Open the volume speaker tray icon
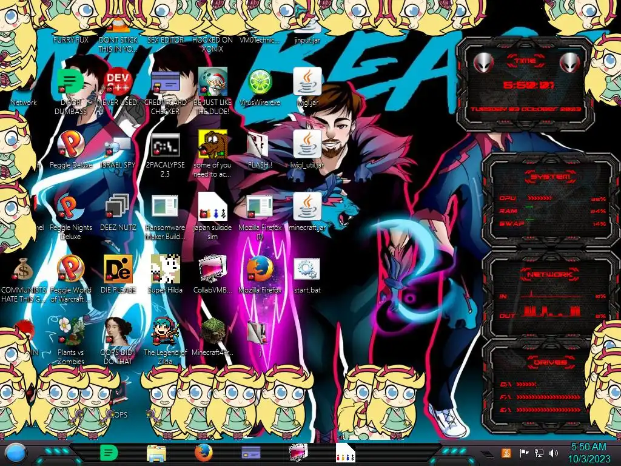621x466 pixels. click(554, 453)
